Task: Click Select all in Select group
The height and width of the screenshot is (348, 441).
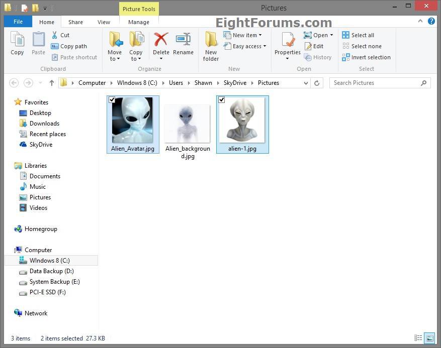Action: coord(358,35)
